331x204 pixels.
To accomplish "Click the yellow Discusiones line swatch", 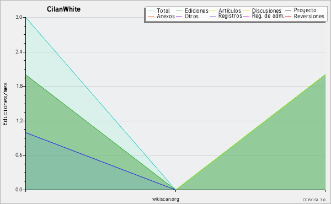I will [247, 11].
